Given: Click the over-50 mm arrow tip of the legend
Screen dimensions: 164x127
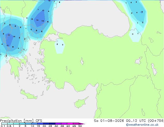Looking at the screenshot, I should click(82, 124).
